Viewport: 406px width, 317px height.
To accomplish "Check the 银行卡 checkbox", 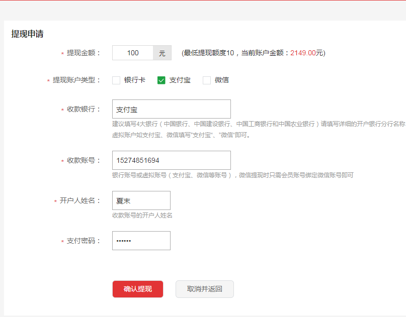I will point(116,80).
